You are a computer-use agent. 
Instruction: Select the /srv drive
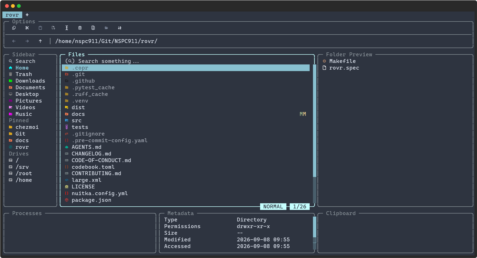pyautogui.click(x=31, y=167)
